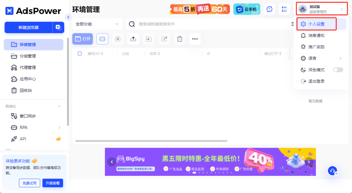The width and height of the screenshot is (352, 193).
Task: Open the 全部分组 group dropdown
Action: 97,24
